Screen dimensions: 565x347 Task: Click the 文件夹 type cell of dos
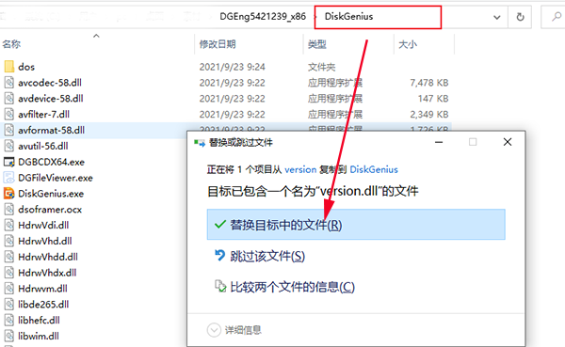(x=321, y=67)
